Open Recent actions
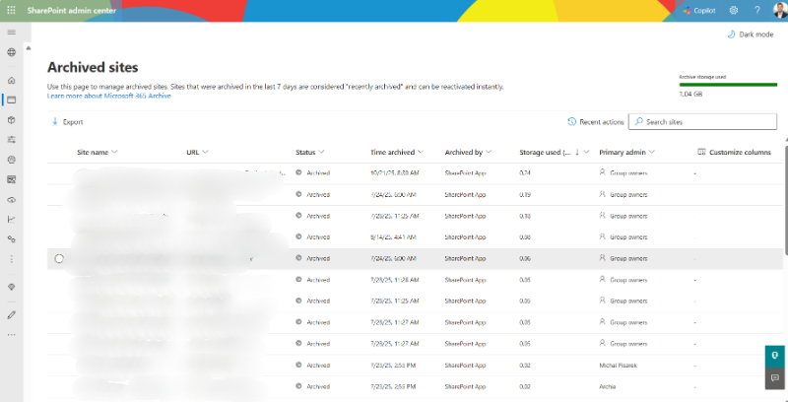The height and width of the screenshot is (402, 788). click(596, 121)
